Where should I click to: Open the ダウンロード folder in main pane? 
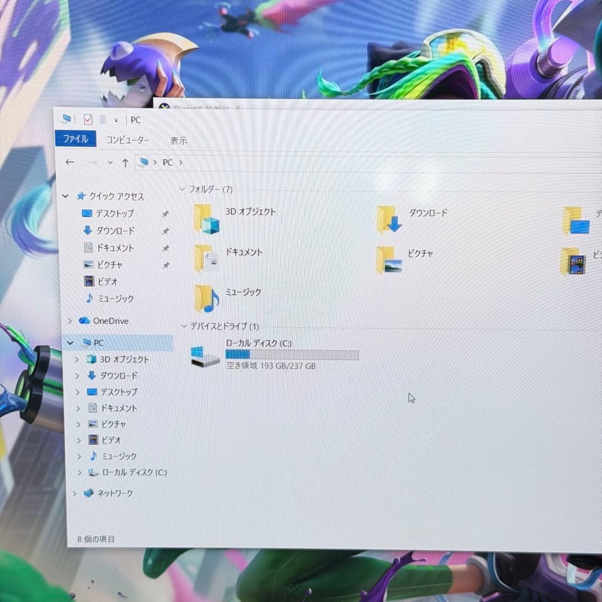[389, 220]
